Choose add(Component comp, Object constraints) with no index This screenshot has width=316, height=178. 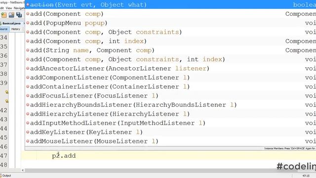pos(170,32)
